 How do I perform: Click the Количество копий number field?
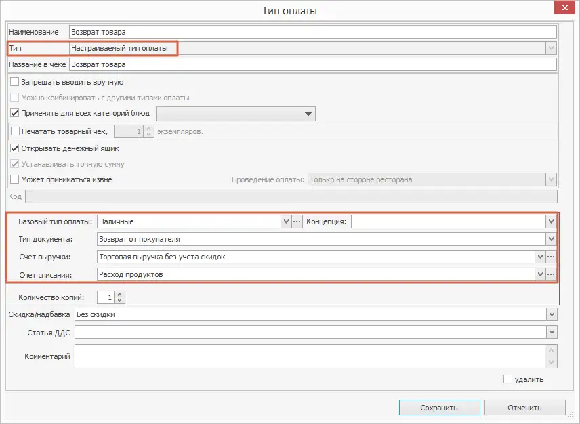106,297
